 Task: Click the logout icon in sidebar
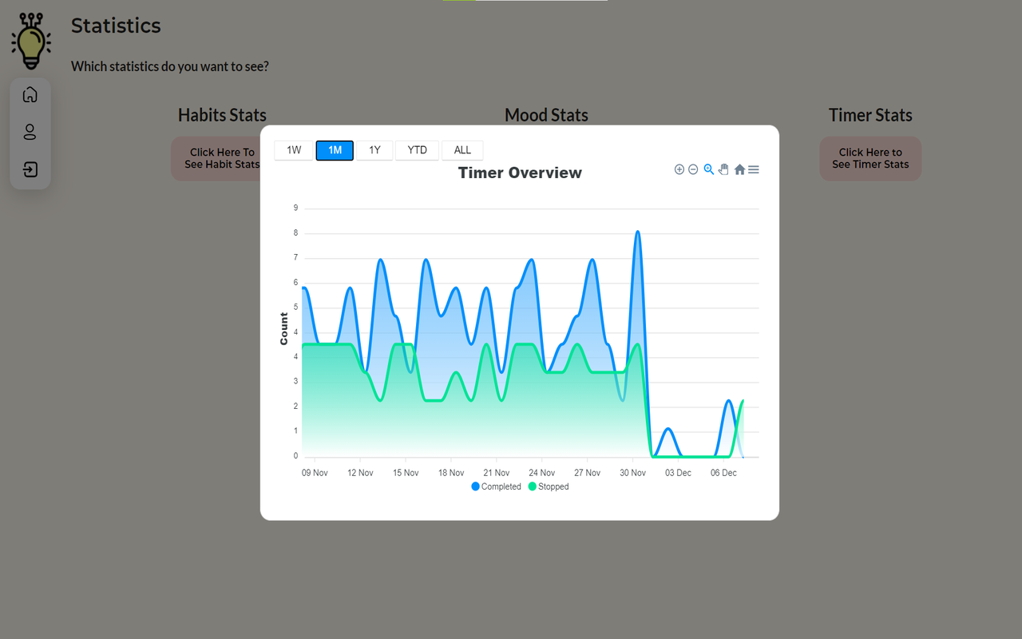click(30, 169)
